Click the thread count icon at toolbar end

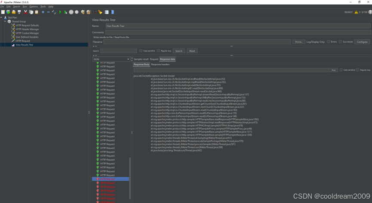click(x=370, y=12)
